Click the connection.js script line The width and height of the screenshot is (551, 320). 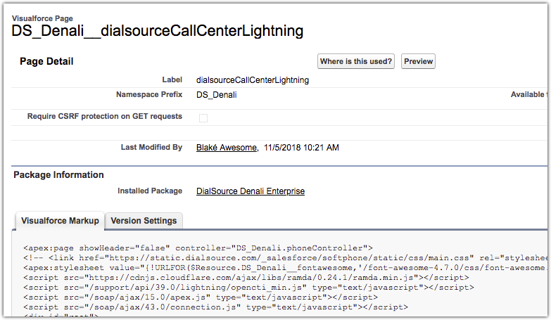(x=215, y=307)
